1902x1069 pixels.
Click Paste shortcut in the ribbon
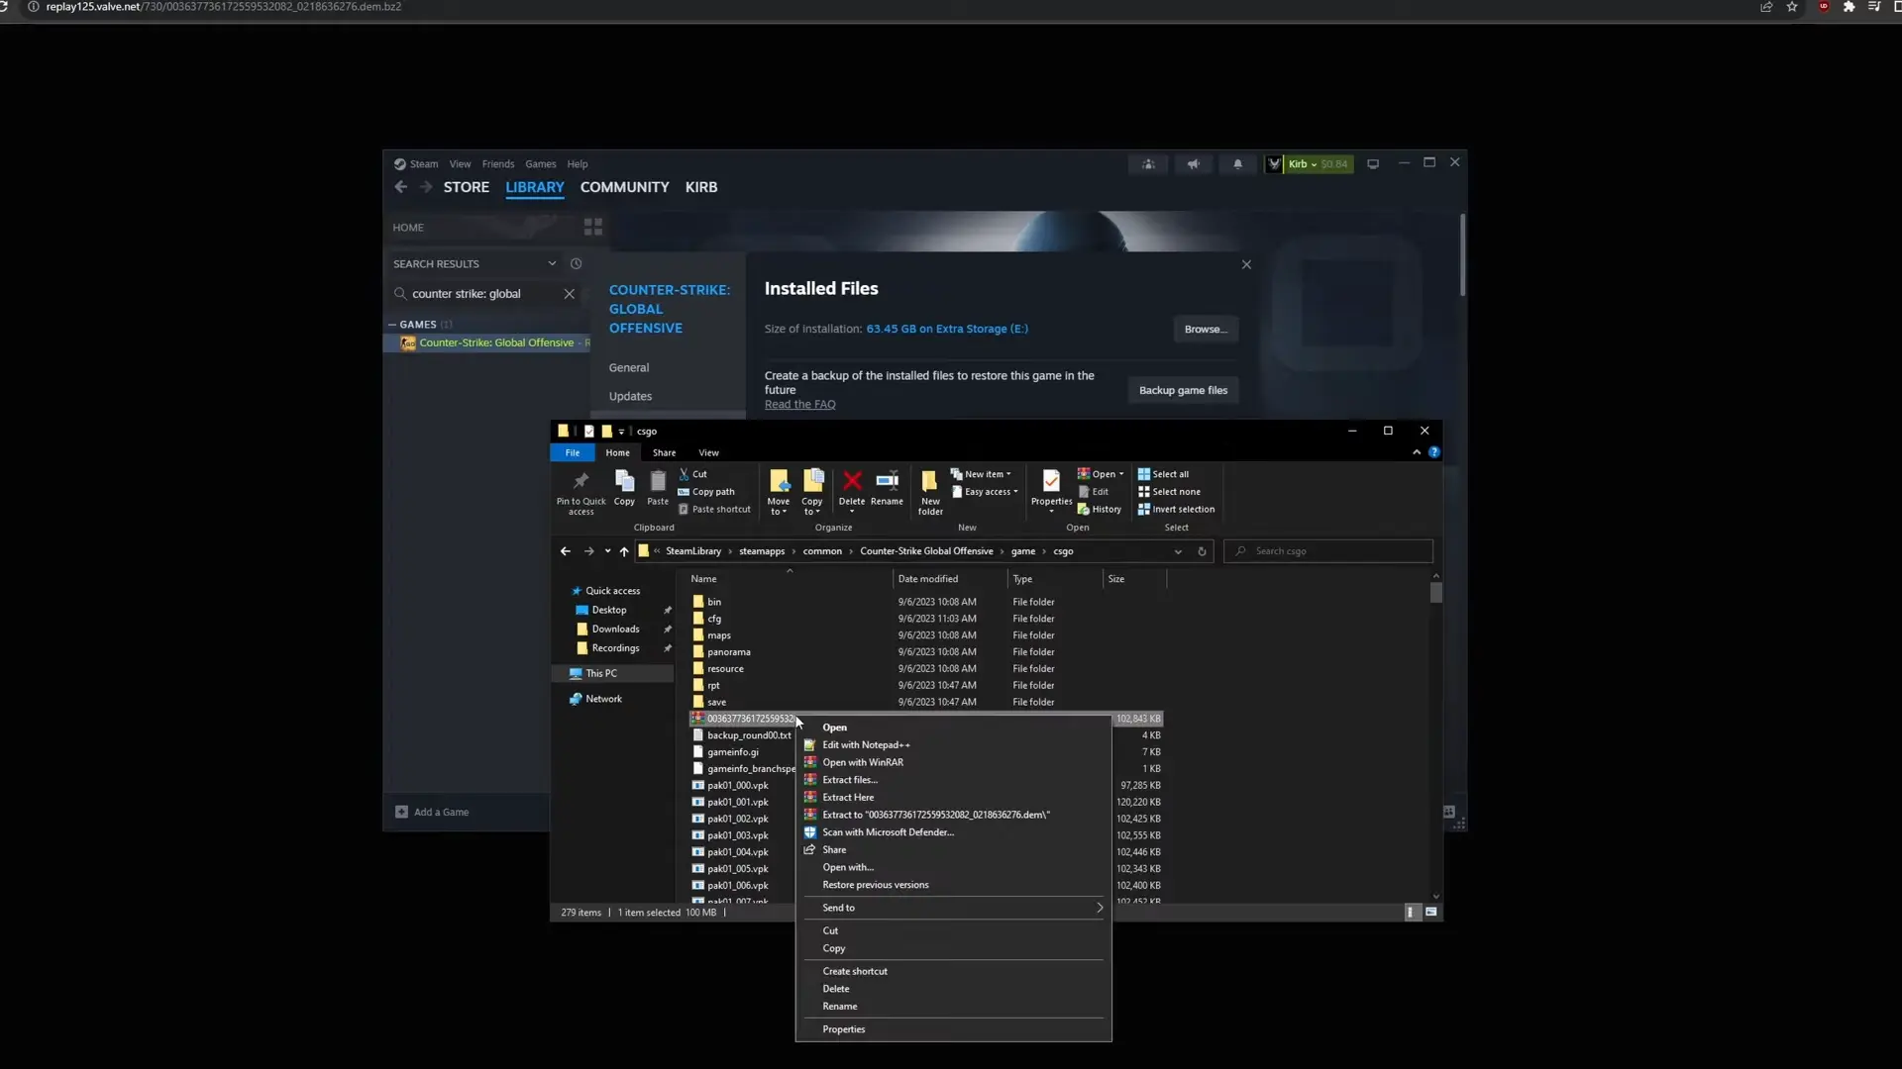click(714, 510)
